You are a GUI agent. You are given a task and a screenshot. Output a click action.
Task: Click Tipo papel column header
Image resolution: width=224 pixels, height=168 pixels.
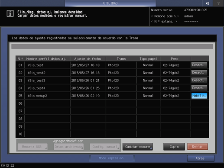pyautogui.click(x=148, y=59)
